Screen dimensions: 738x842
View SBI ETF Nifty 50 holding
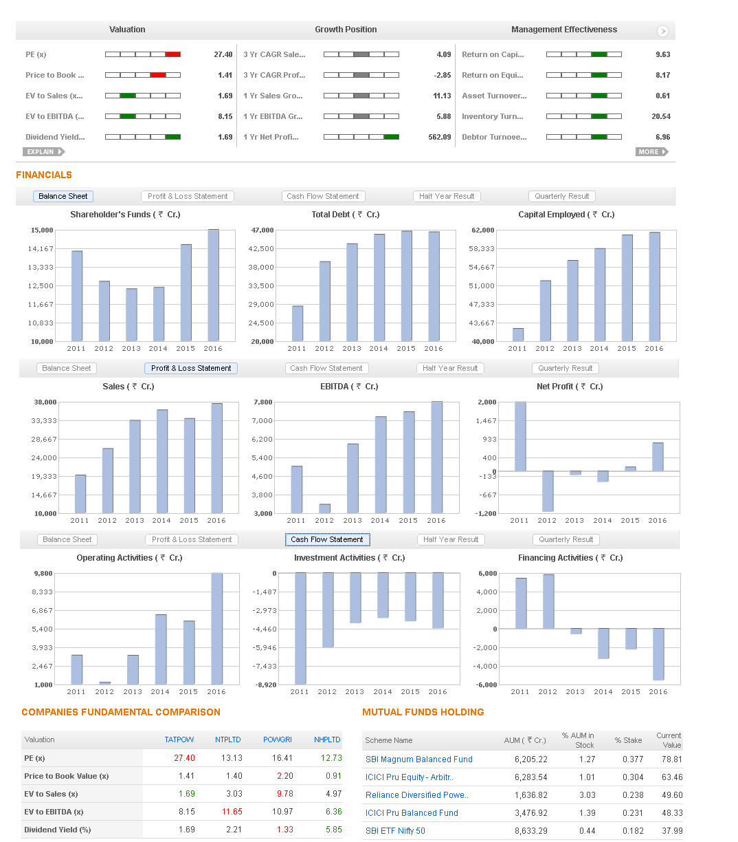click(x=395, y=830)
